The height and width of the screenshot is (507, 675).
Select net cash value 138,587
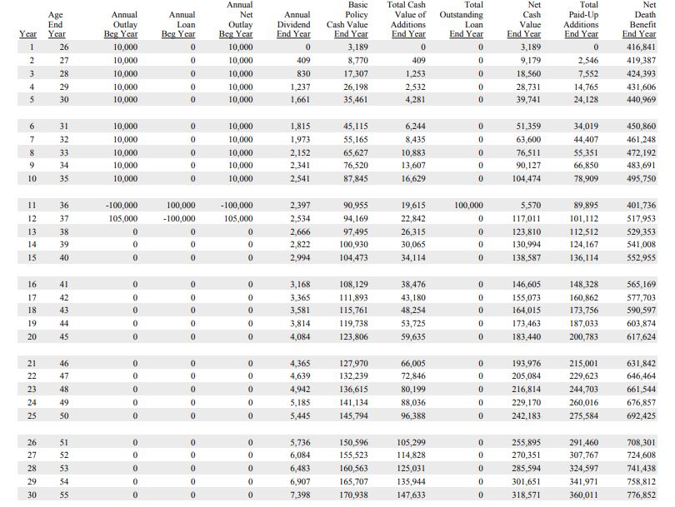(x=527, y=258)
